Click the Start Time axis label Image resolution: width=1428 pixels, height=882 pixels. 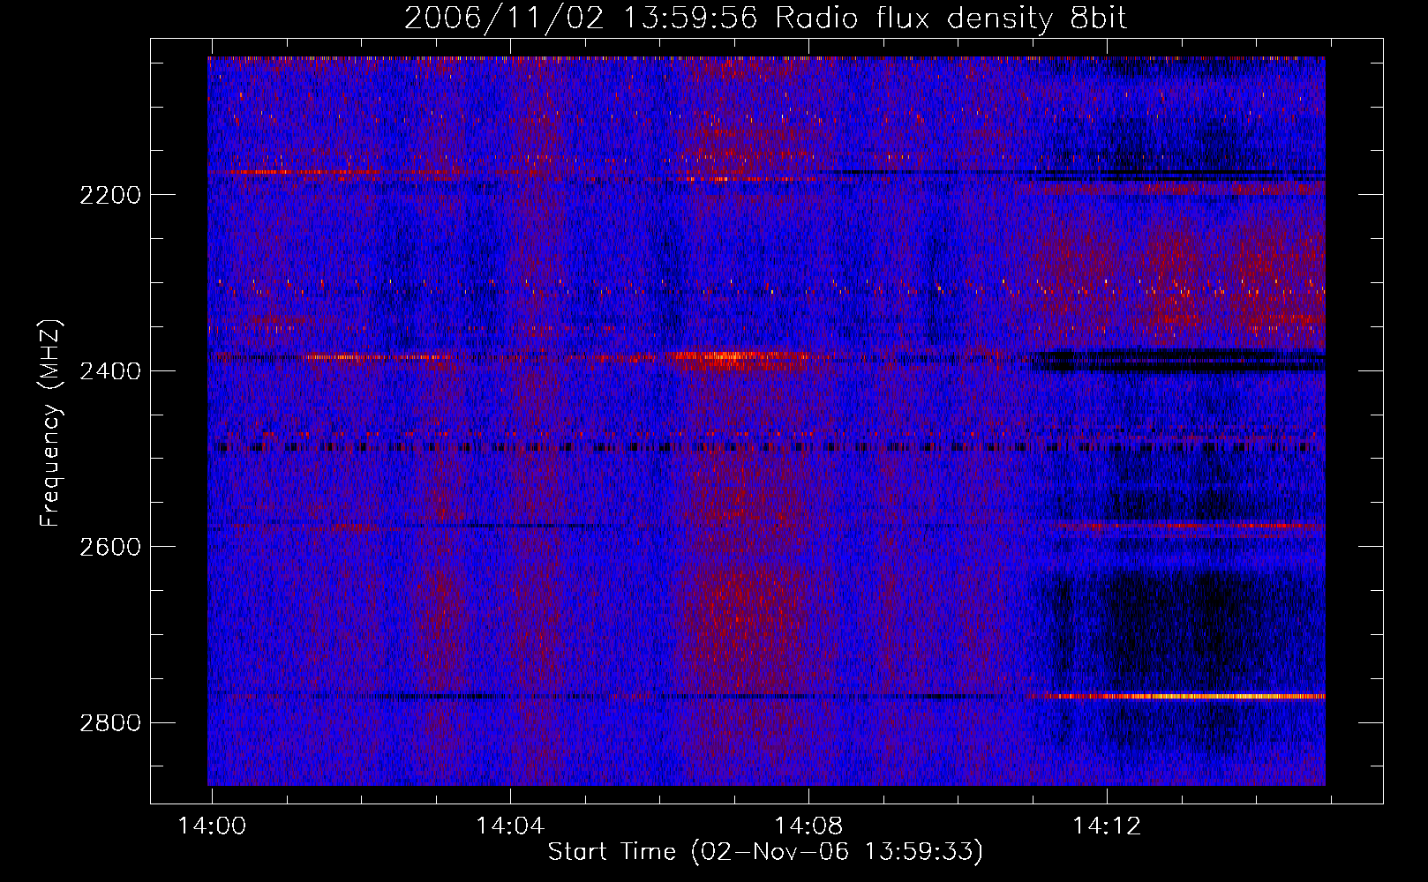click(765, 852)
